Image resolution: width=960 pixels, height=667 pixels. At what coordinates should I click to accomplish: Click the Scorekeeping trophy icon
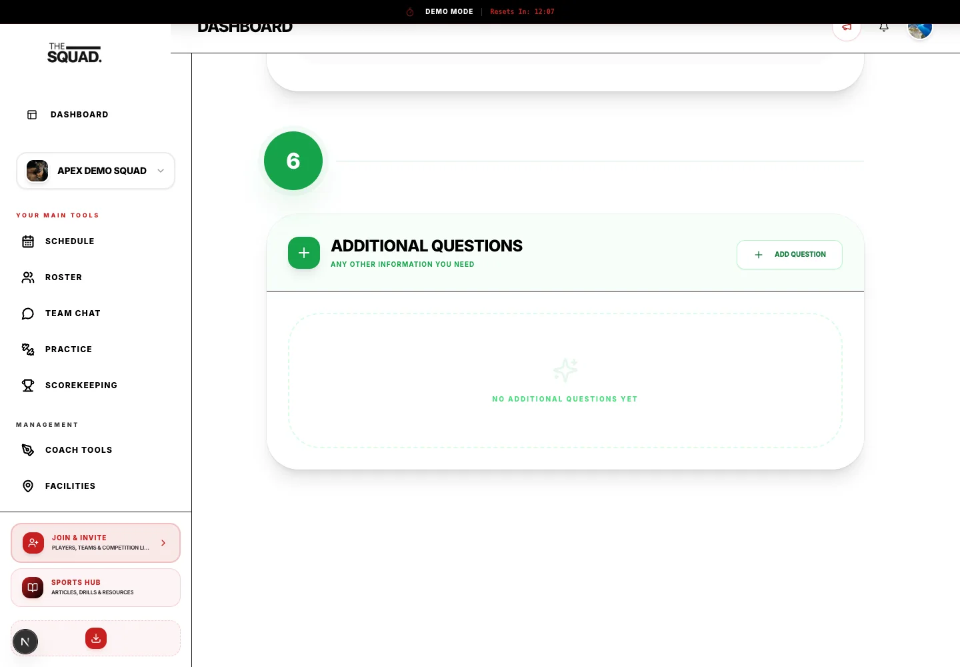coord(28,386)
